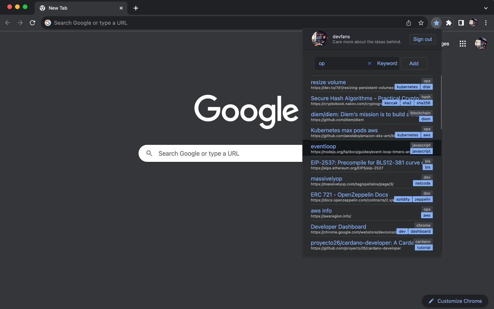The height and width of the screenshot is (309, 494).
Task: Click the "kubernetes" tag in resize volume row
Action: 407,87
